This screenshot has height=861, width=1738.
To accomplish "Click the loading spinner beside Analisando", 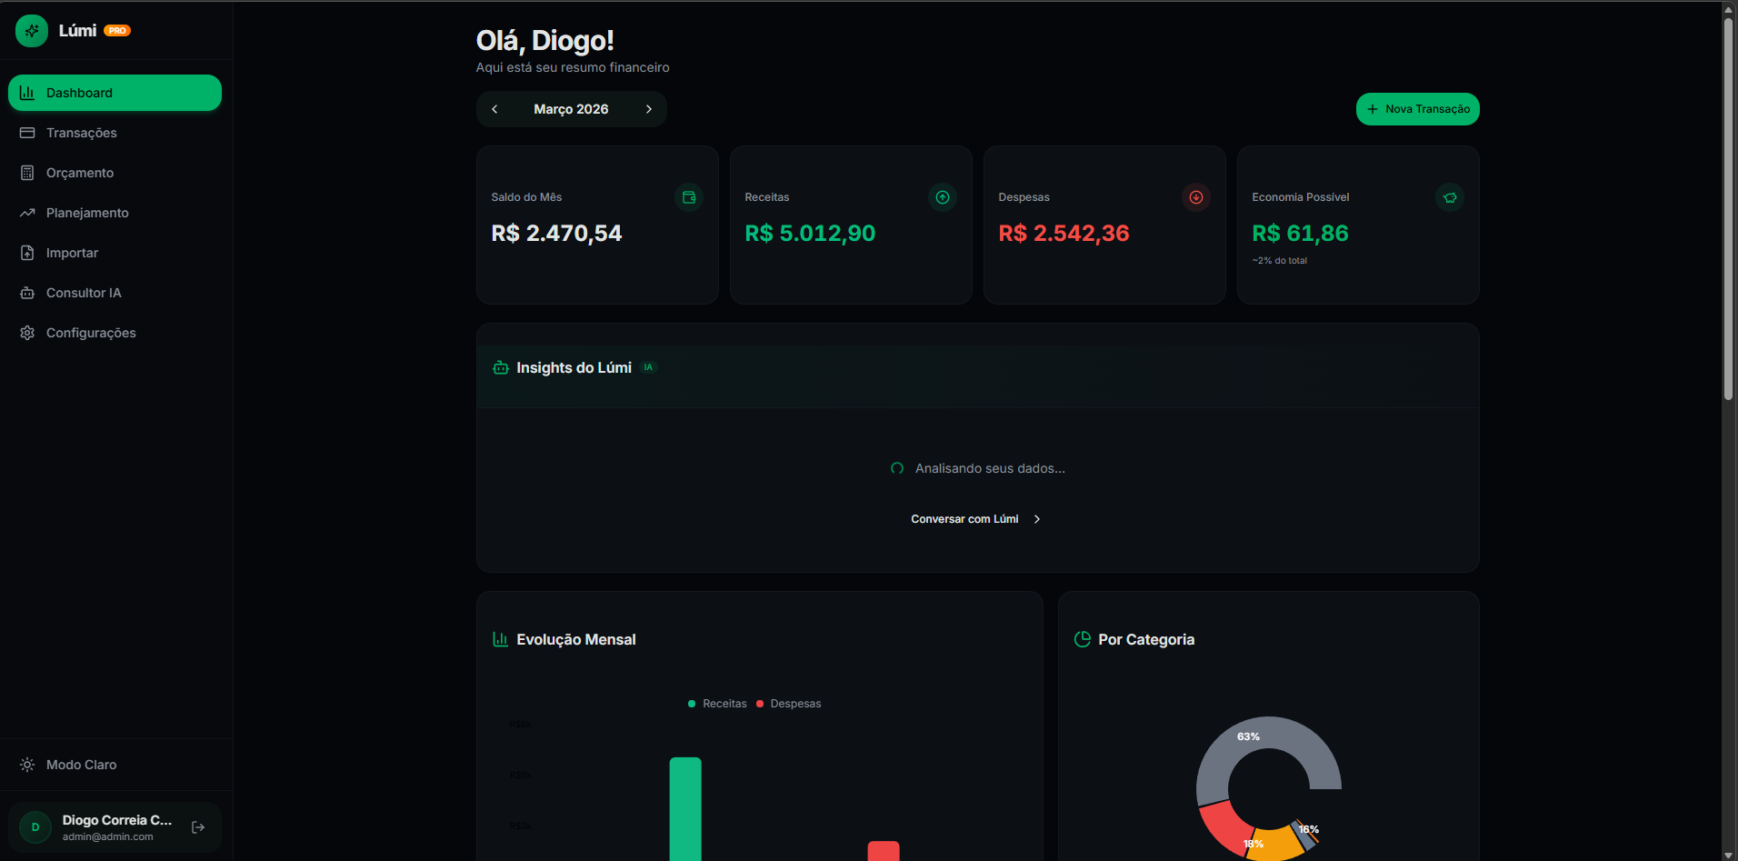I will tap(897, 468).
